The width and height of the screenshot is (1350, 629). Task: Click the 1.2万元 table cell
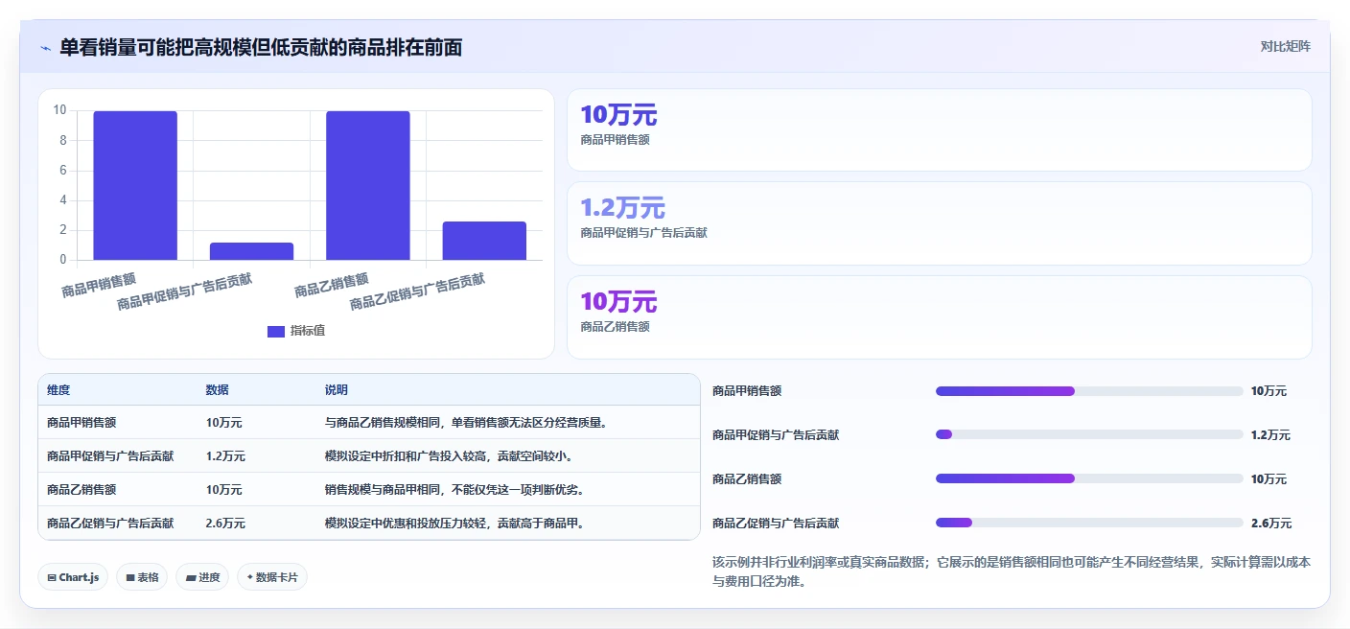(x=225, y=456)
